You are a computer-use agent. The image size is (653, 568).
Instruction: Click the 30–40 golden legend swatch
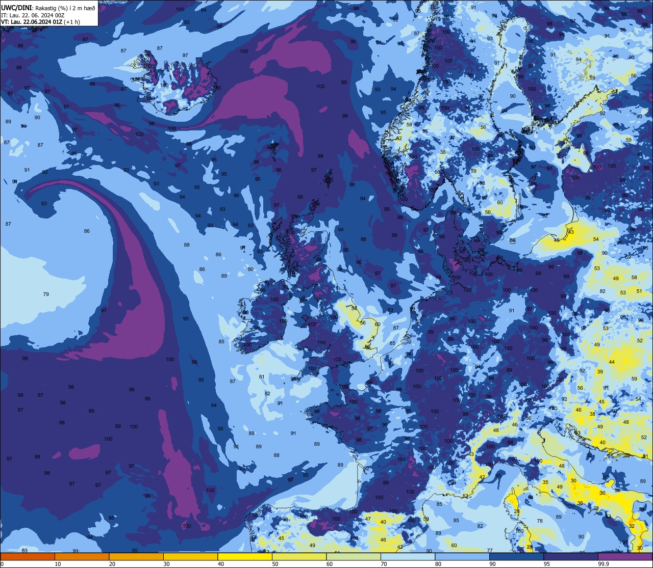[x=190, y=556]
